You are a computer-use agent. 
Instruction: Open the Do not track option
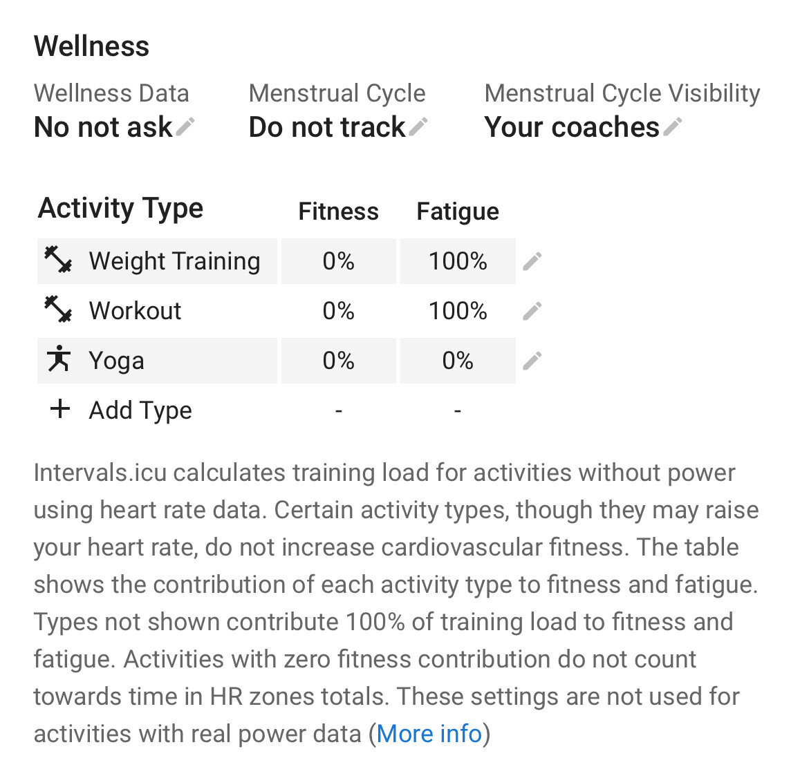(x=327, y=127)
